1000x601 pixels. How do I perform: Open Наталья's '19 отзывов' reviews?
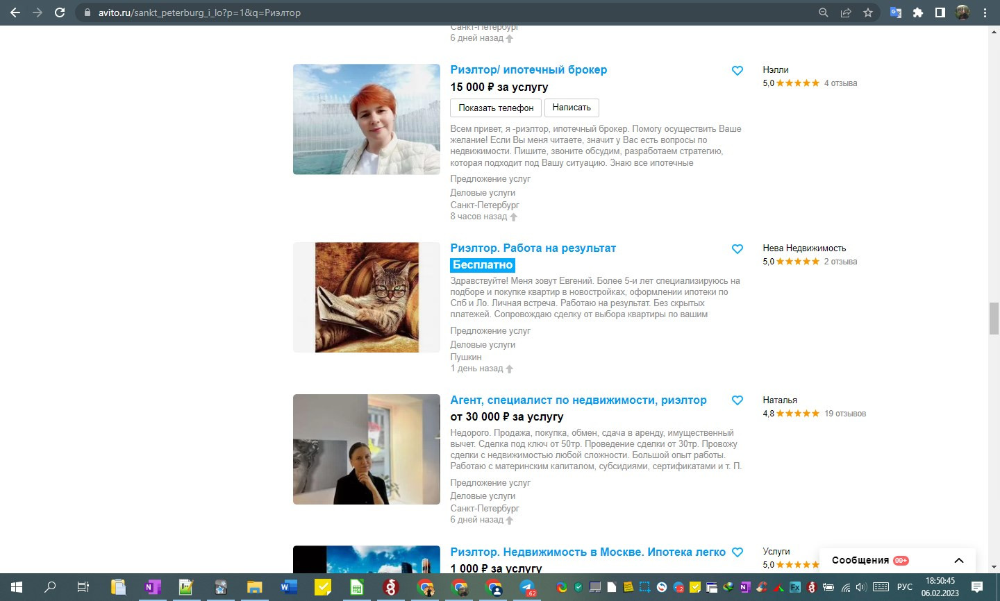(845, 413)
